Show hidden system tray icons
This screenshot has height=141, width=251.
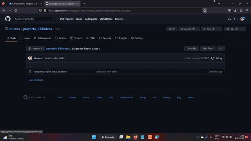(198, 137)
